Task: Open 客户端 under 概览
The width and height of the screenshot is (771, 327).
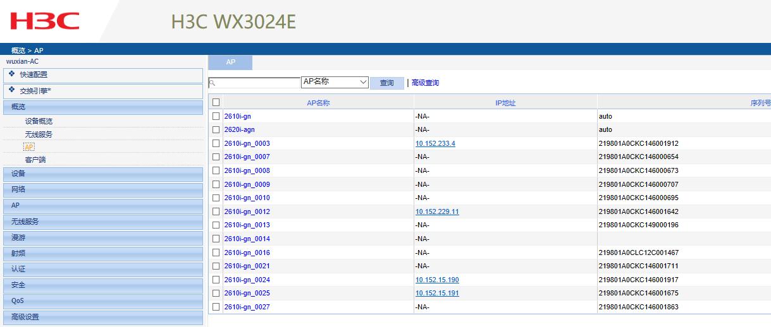Action: coord(35,160)
